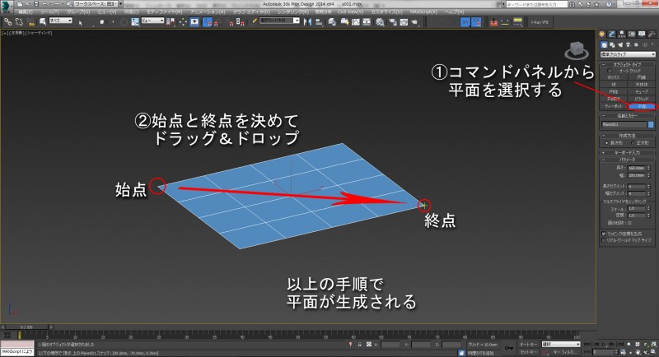
Task: Click the object color swatch next to Plane001
Action: [x=651, y=125]
